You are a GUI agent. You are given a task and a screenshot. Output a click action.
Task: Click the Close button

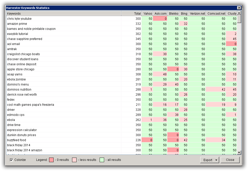tap(230, 160)
